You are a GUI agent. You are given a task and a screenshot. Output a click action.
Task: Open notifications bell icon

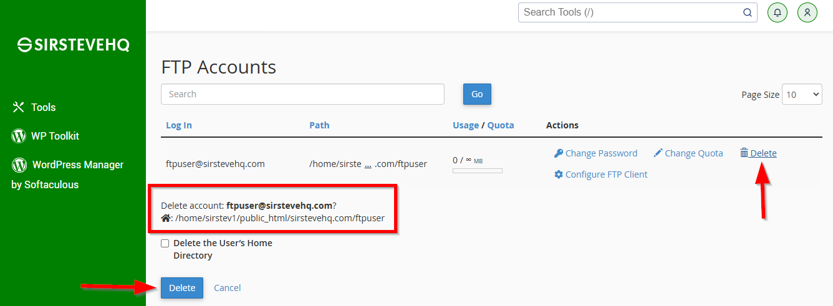(777, 12)
